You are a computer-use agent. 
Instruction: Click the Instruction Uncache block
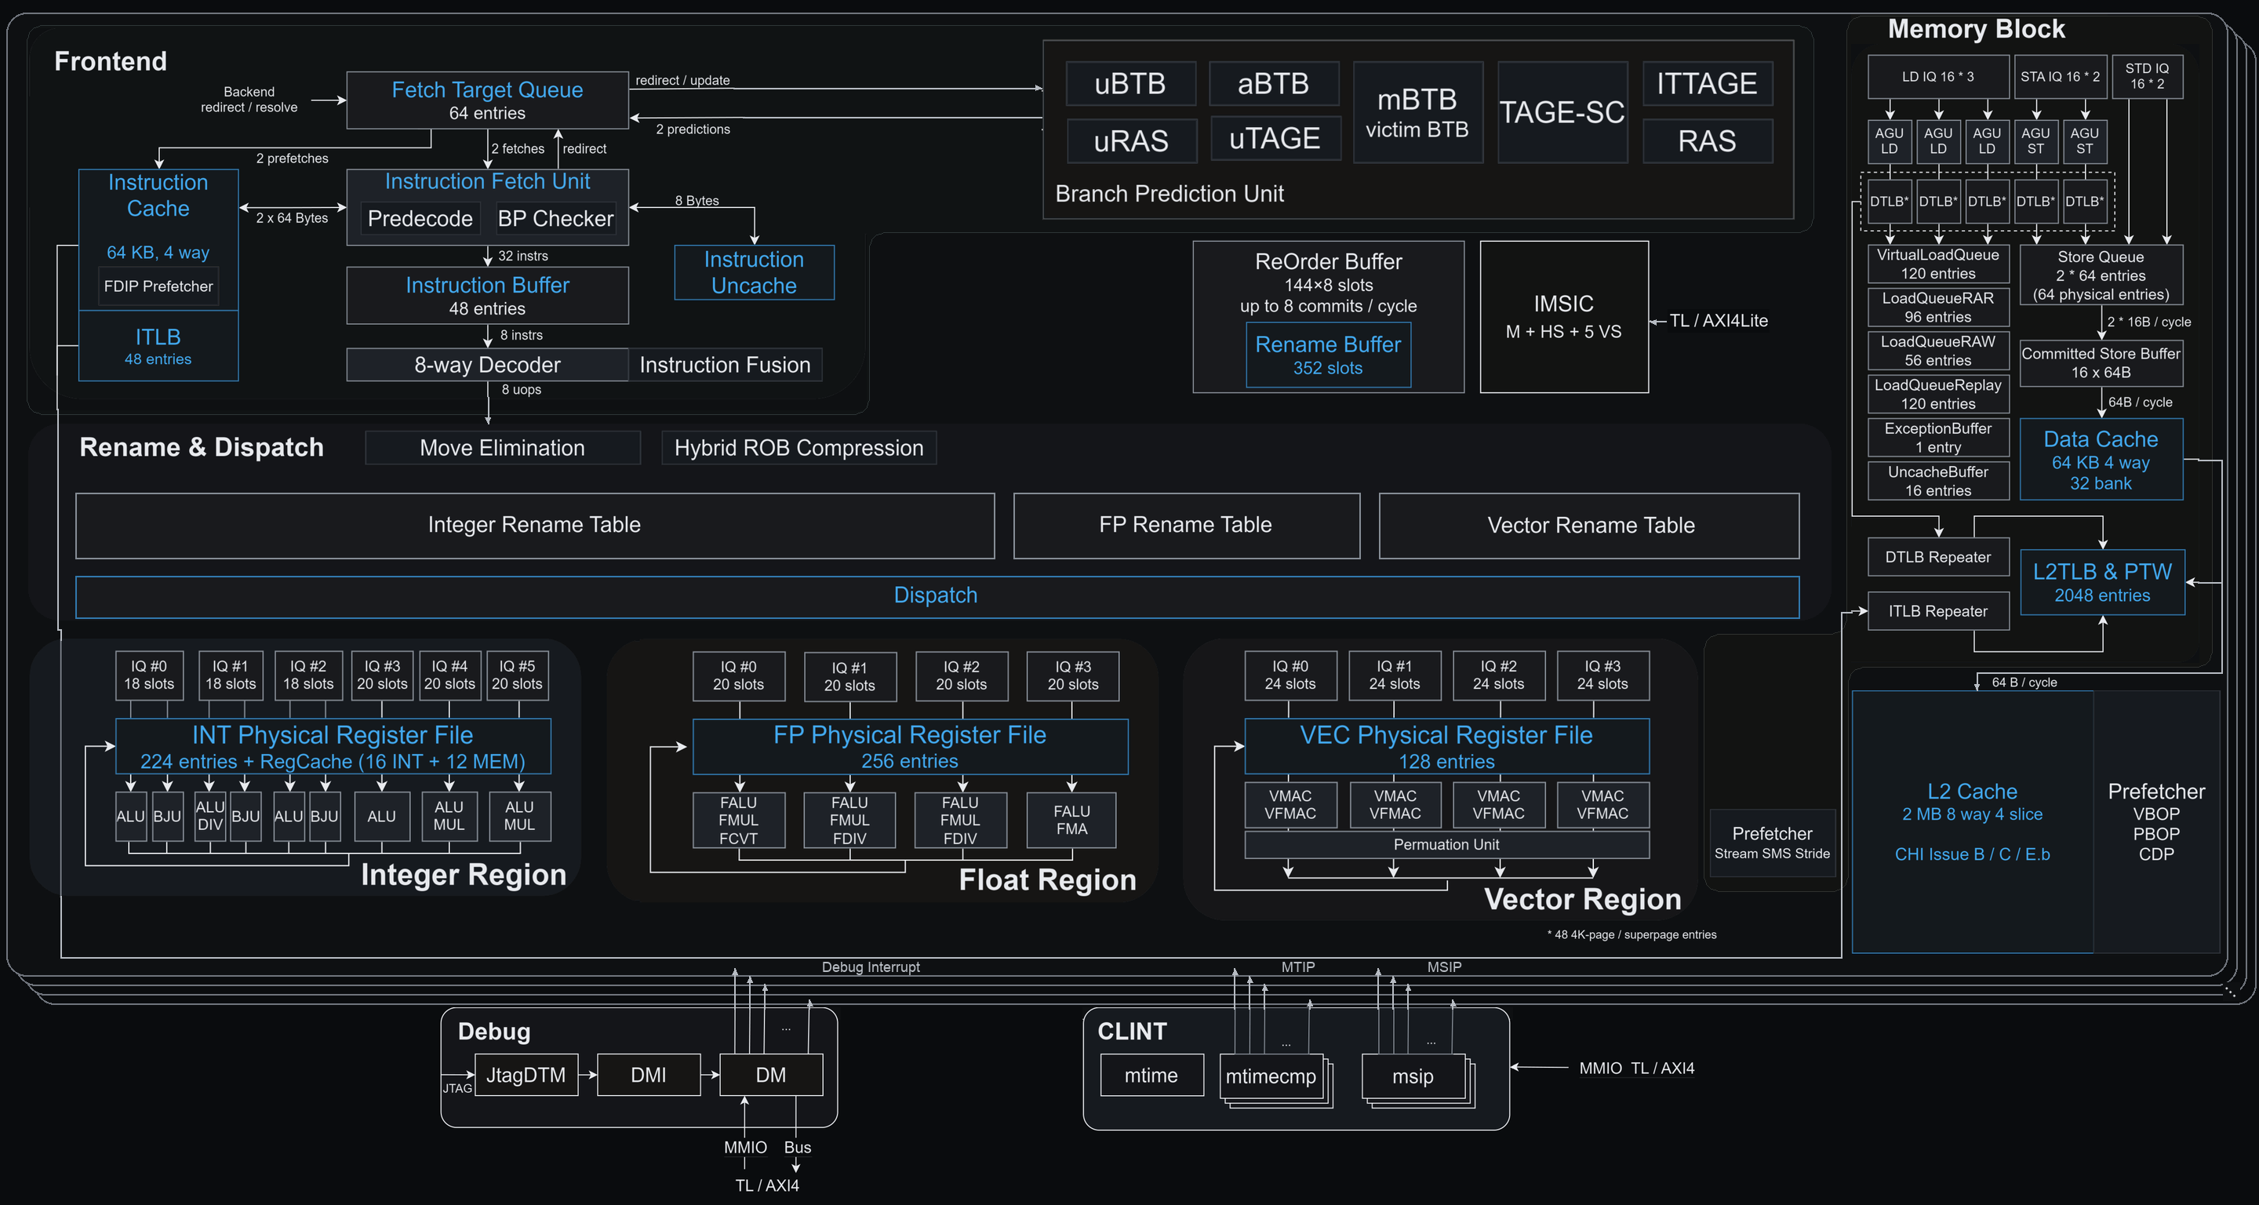pyautogui.click(x=754, y=273)
